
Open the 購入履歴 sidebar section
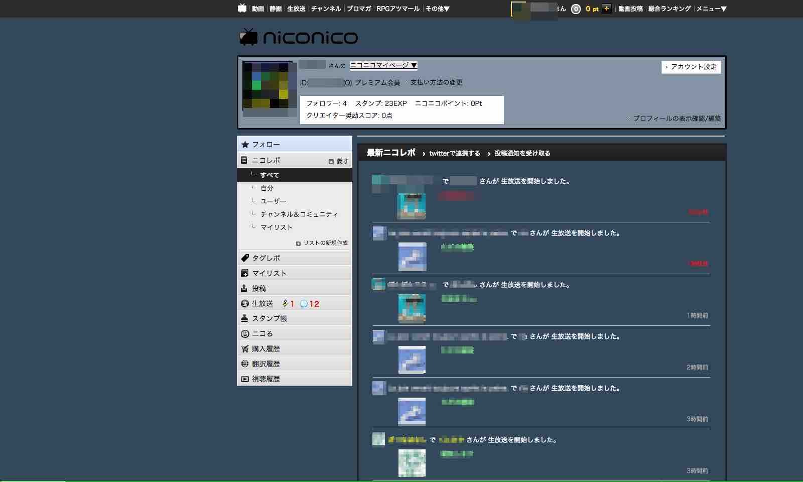tap(295, 348)
